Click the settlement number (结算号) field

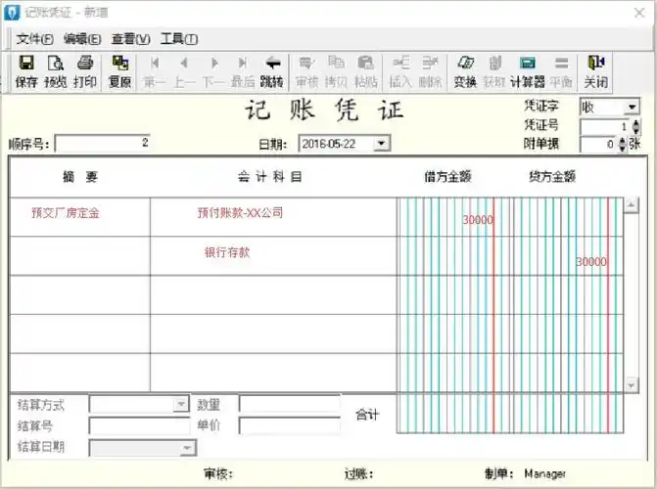pos(140,426)
